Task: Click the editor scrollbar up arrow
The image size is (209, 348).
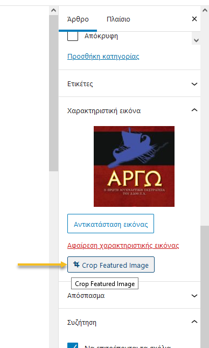Action: click(x=53, y=10)
